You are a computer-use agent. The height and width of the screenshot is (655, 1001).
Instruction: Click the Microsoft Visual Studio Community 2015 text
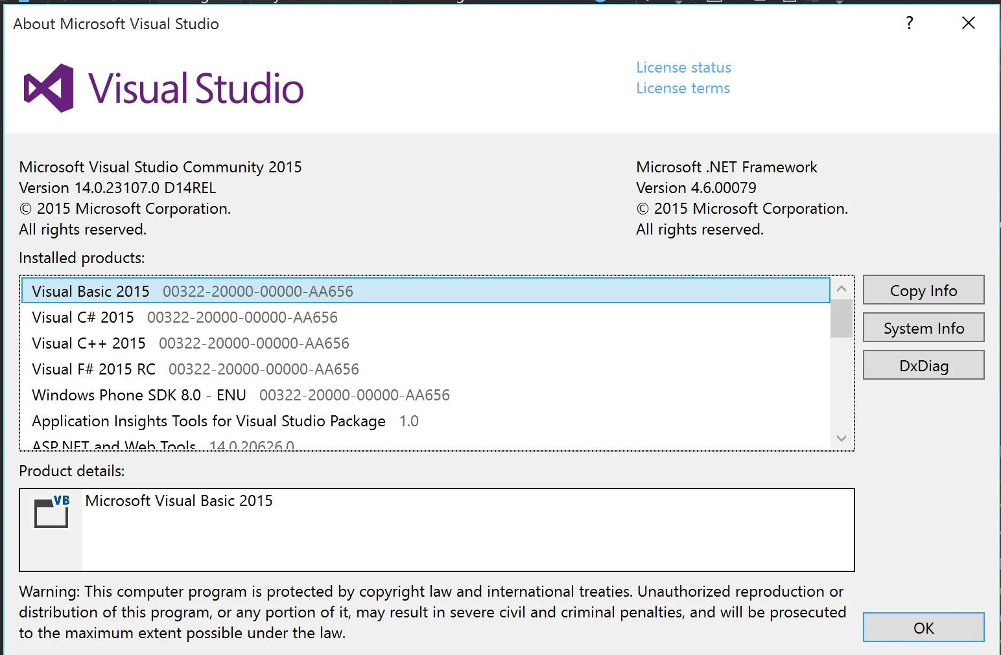click(160, 167)
